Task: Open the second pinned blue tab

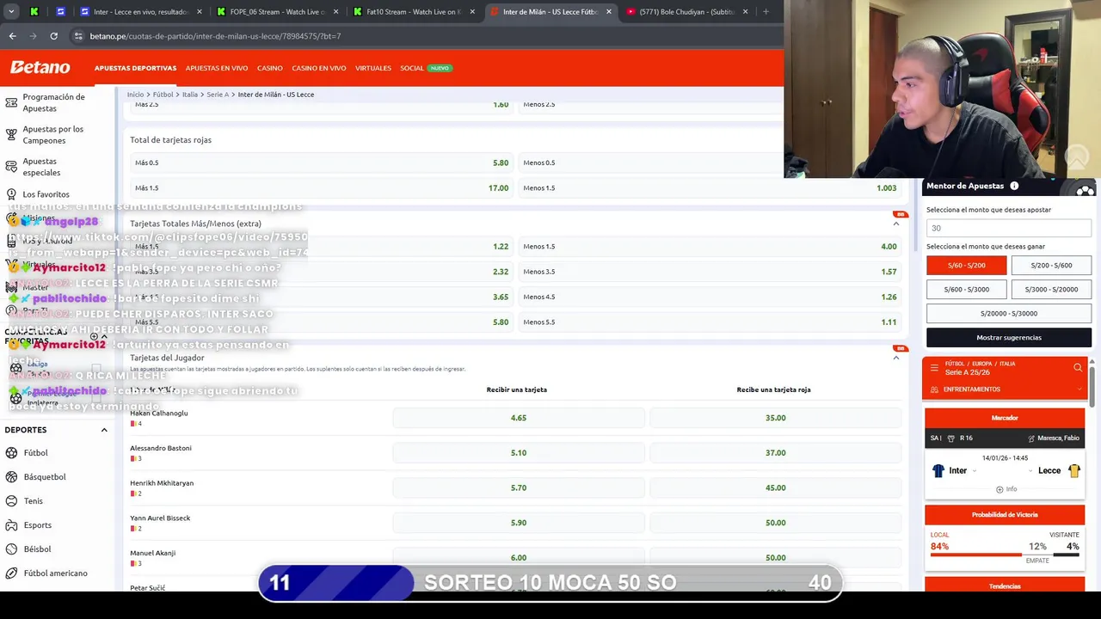Action: 60,12
